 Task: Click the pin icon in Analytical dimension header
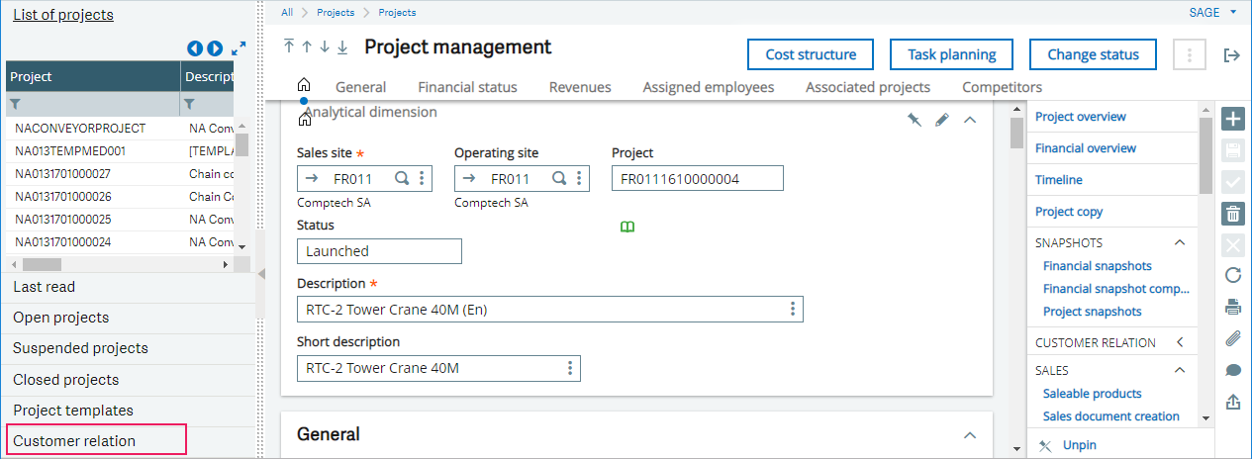coord(915,120)
